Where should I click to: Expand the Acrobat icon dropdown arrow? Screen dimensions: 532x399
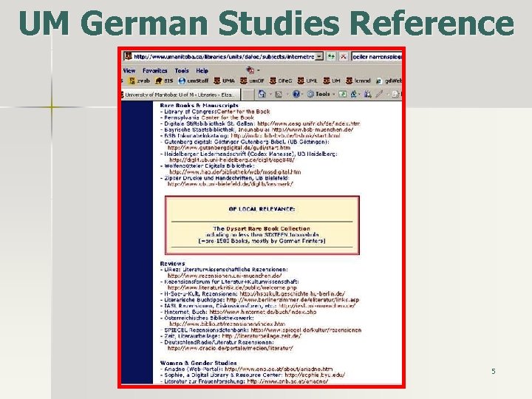point(258,71)
